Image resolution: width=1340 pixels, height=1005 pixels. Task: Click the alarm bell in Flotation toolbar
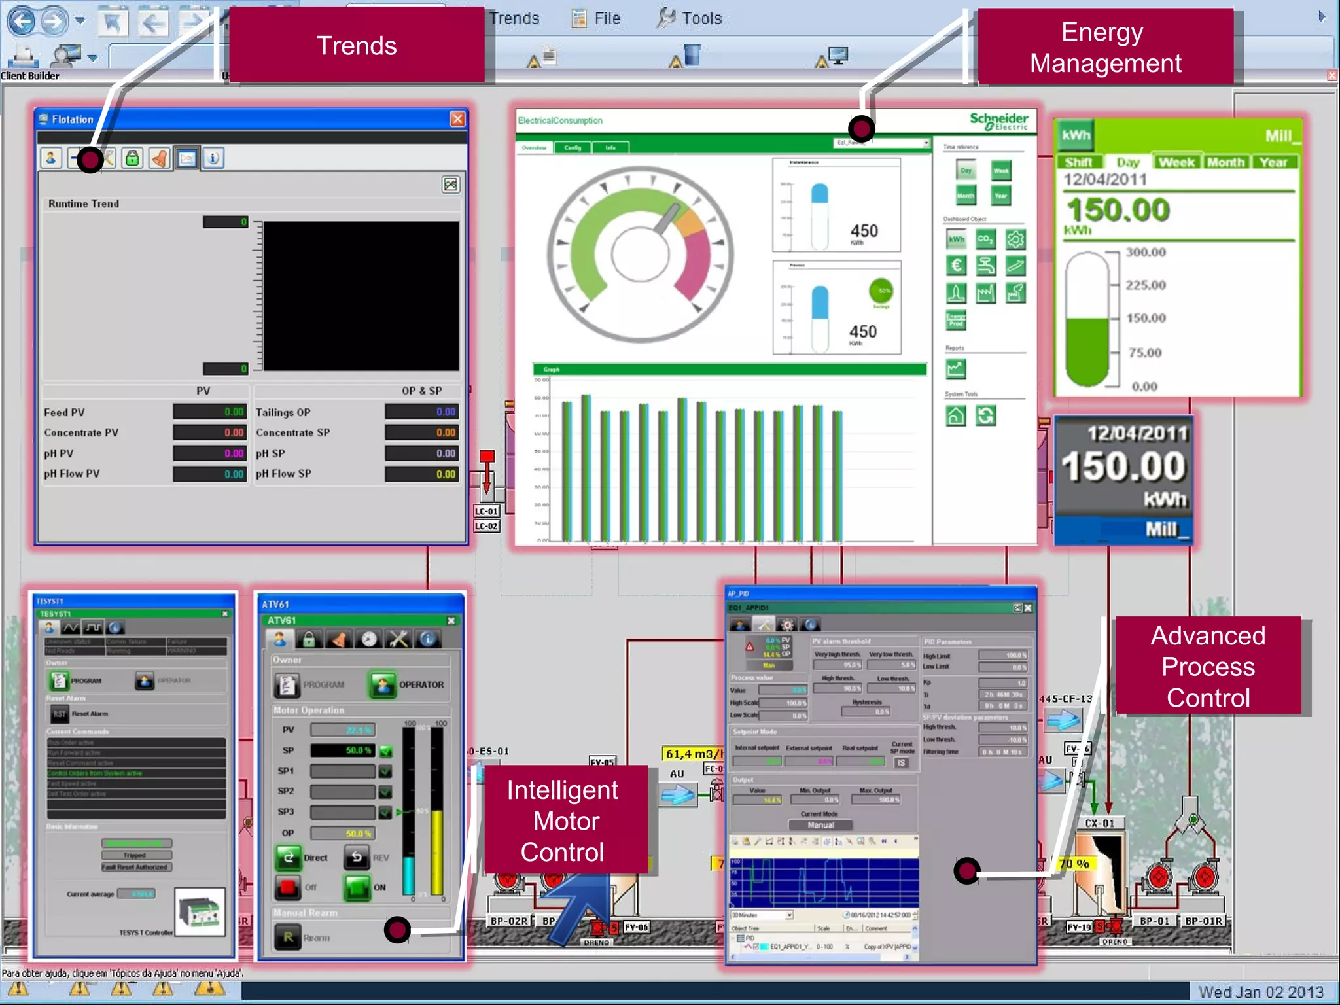point(160,158)
